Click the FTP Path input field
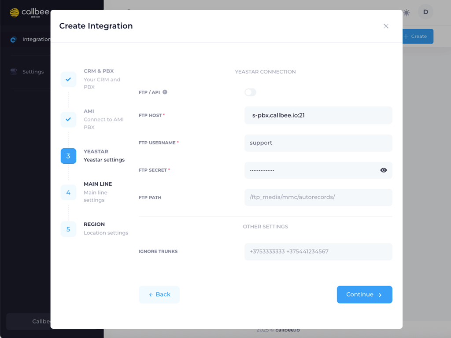Viewport: 451px width, 338px height. (318, 197)
